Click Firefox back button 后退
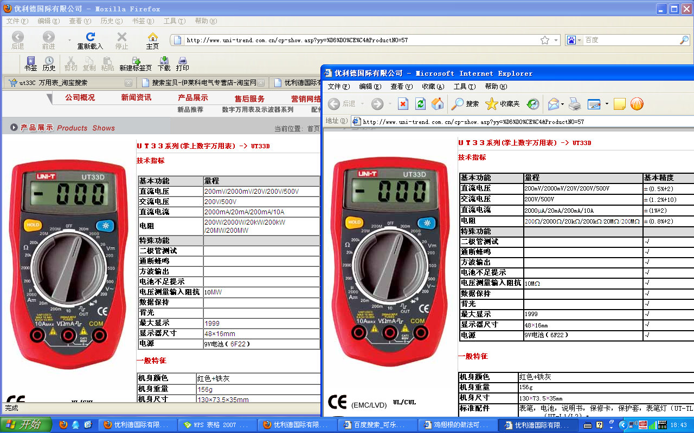The height and width of the screenshot is (433, 694). pos(18,41)
